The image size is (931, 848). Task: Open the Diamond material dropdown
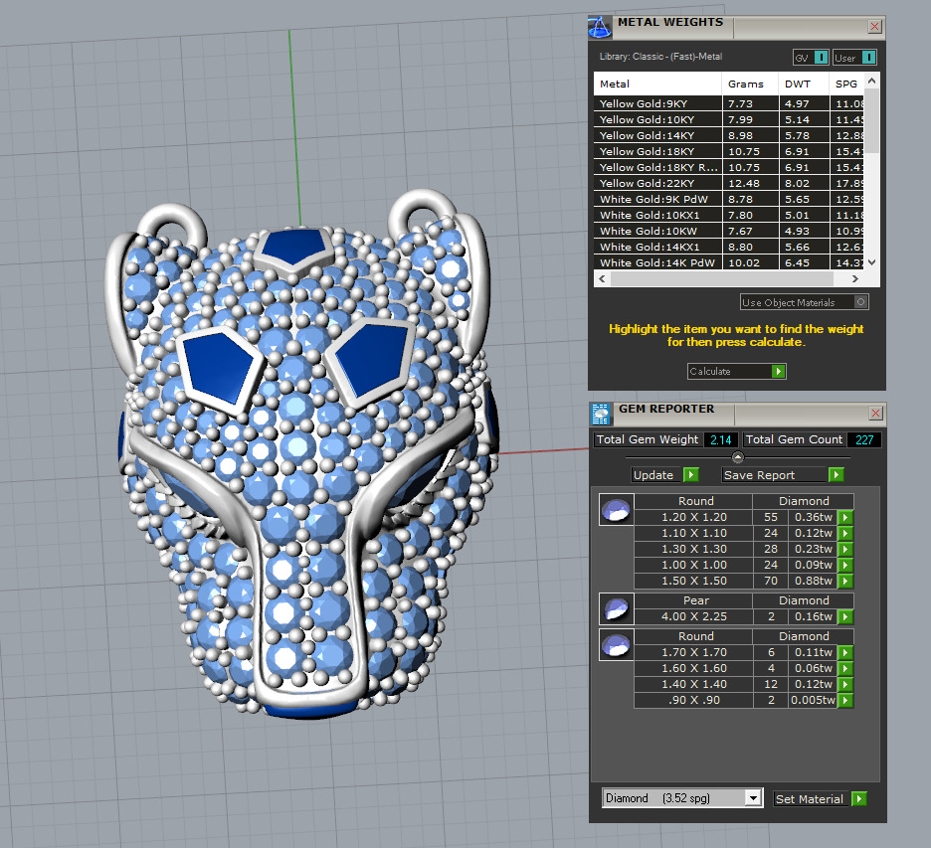754,798
